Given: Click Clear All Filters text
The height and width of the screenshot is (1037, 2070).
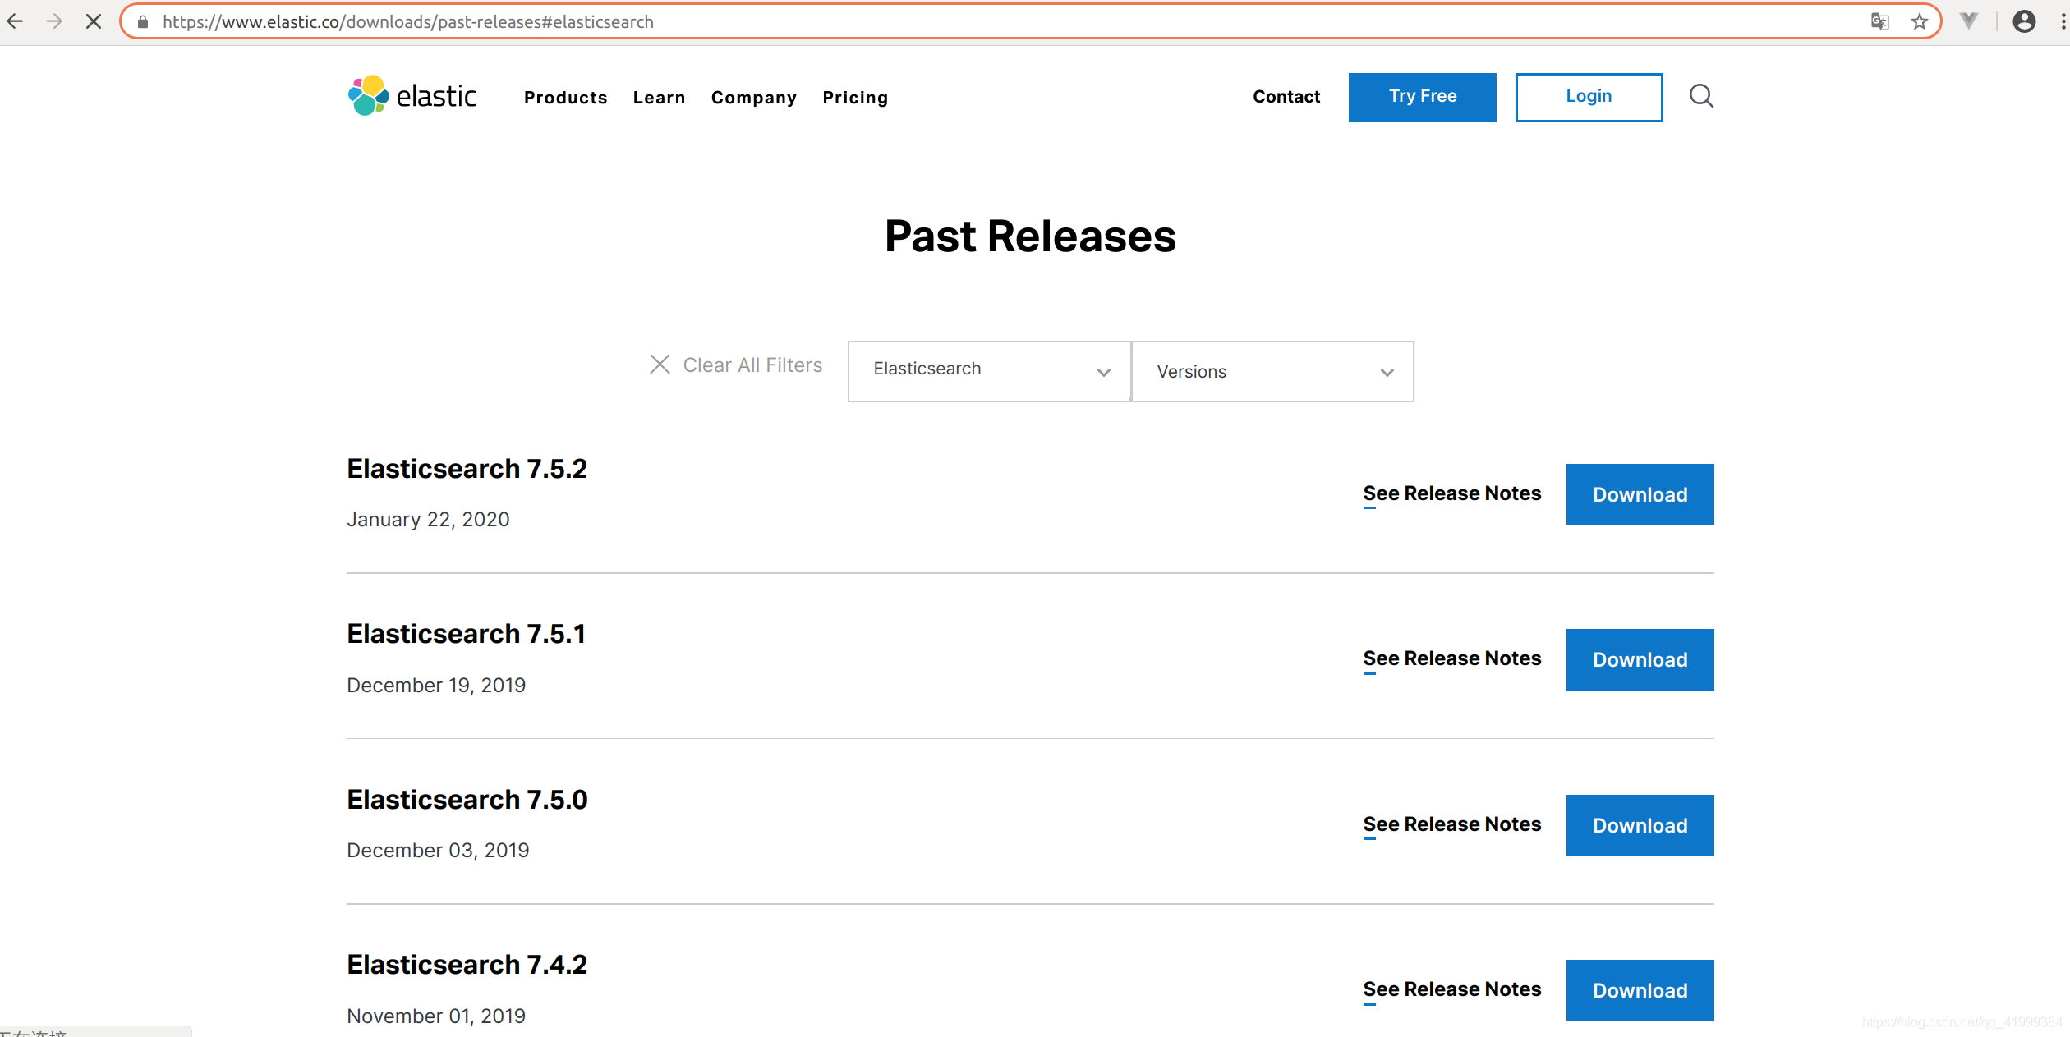Looking at the screenshot, I should coord(752,365).
